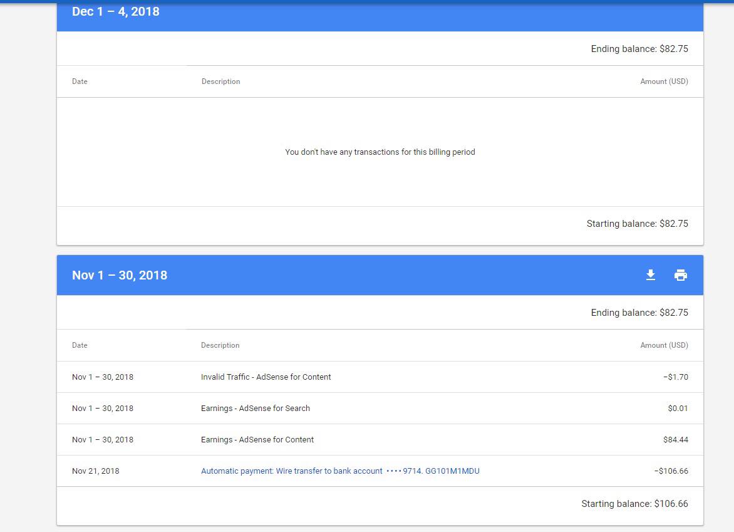Click the Dec 1 – 4, 2018 header
The image size is (734, 532).
(x=116, y=12)
